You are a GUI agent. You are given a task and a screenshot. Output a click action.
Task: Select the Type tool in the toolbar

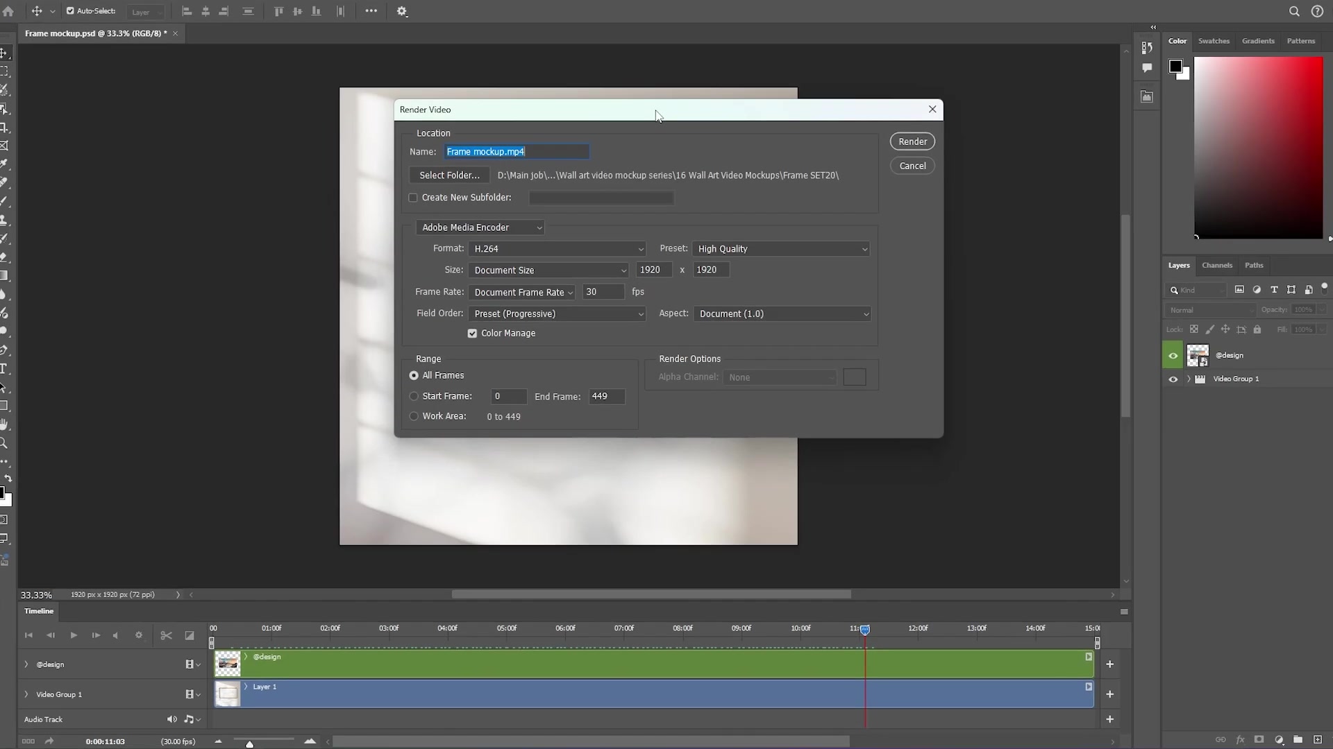tap(5, 368)
